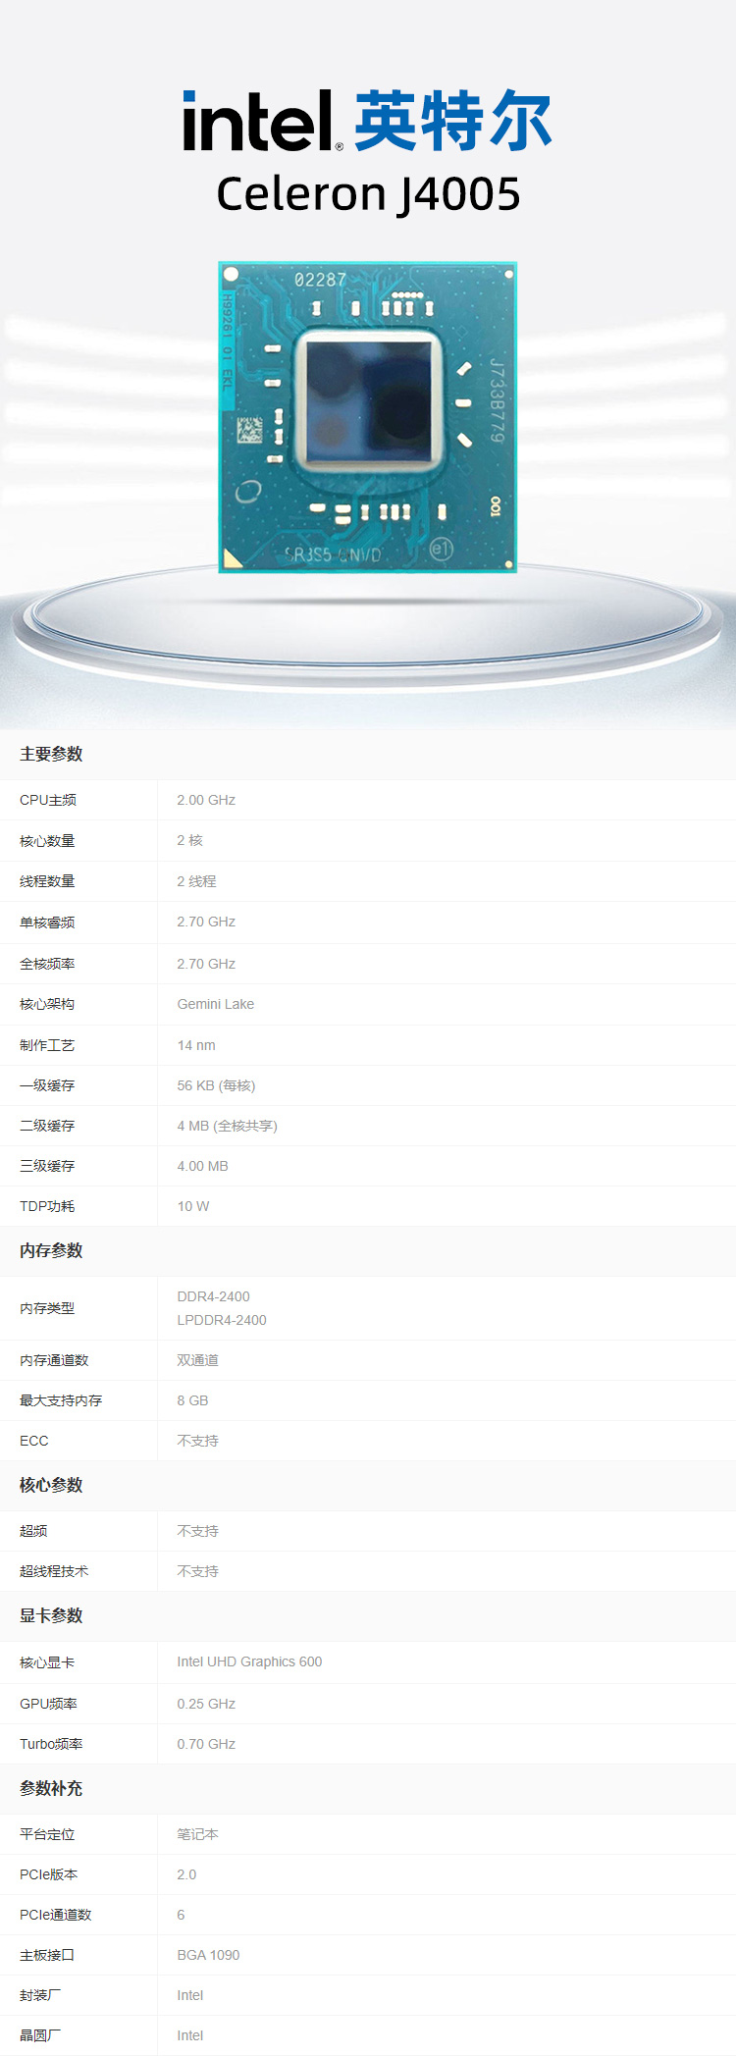Select the 笔记本 value
This screenshot has width=736, height=2056.
tap(197, 1834)
